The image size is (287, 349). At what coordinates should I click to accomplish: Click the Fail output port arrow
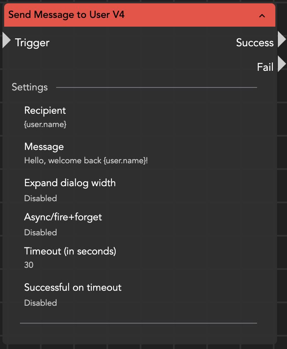point(282,64)
